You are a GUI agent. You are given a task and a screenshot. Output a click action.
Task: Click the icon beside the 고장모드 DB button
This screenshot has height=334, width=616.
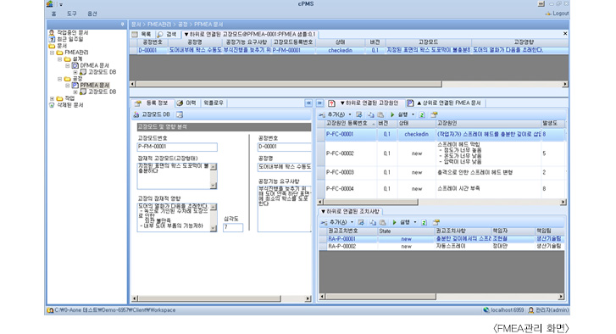coord(180,114)
